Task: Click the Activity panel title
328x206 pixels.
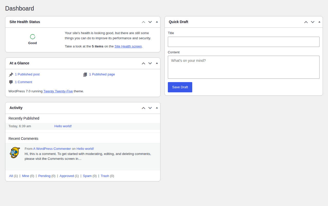Action: pyautogui.click(x=16, y=108)
